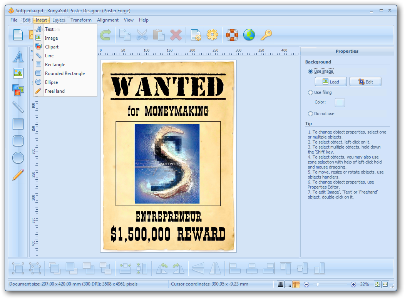Select the Line tool in left sidebar

(18, 107)
